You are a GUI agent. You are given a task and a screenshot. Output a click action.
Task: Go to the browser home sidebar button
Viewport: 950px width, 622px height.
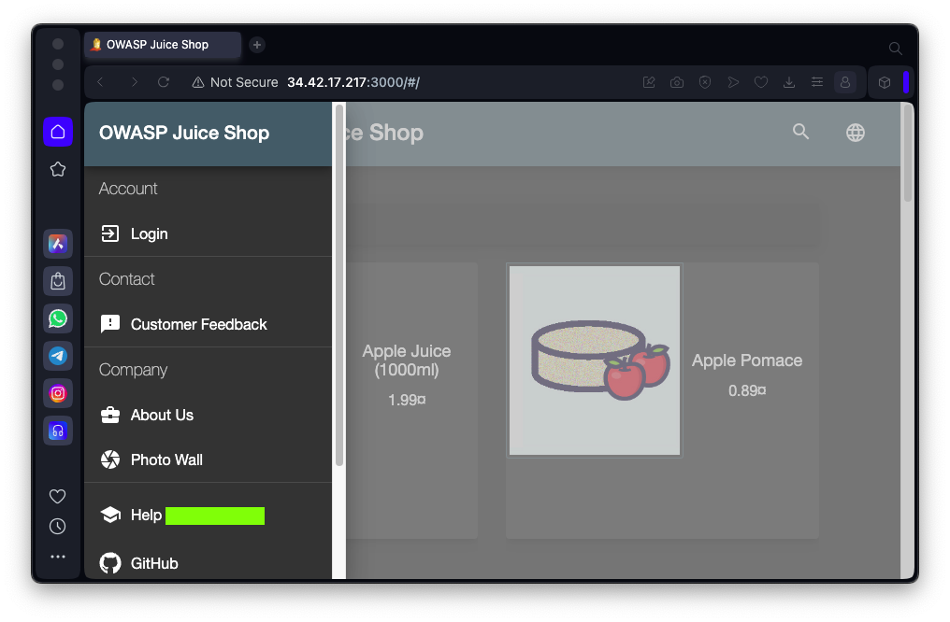(x=58, y=132)
